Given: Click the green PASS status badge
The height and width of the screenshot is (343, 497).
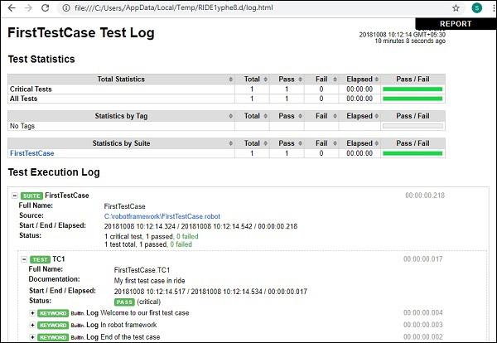Looking at the screenshot, I should (124, 302).
